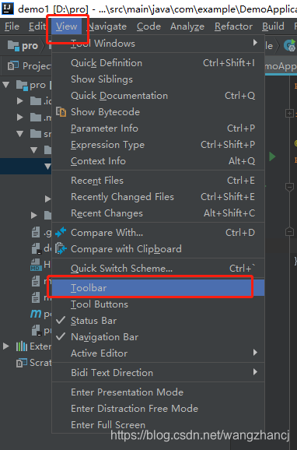
Task: Click the Project tool window icon
Action: pos(13,66)
